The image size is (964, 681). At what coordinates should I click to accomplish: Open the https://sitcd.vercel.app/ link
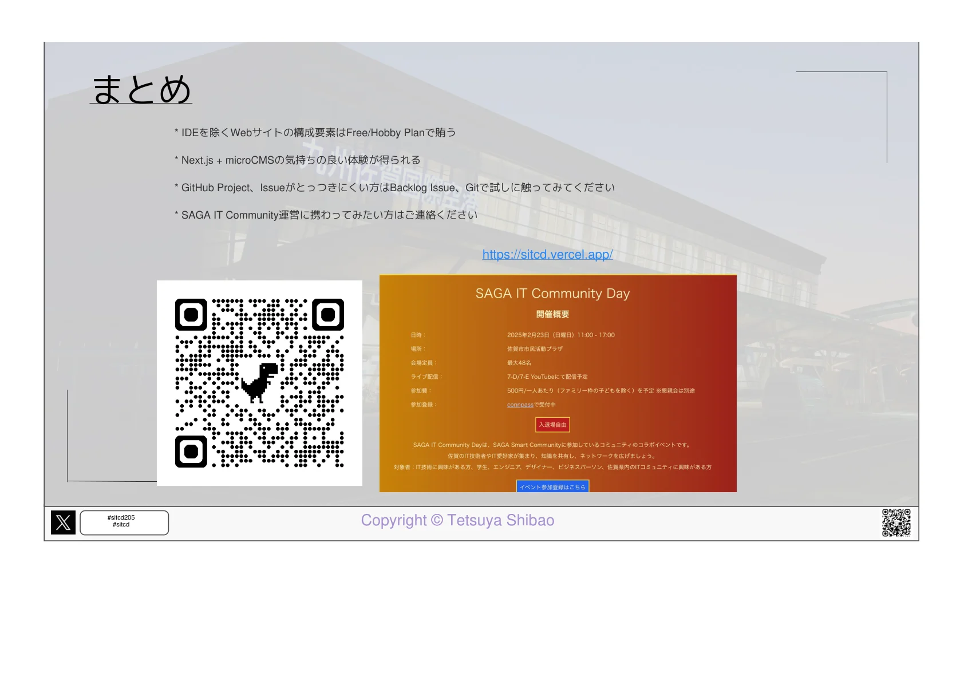coord(547,255)
